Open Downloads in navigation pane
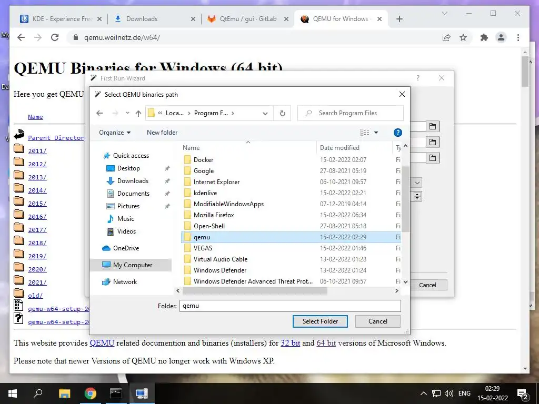Image resolution: width=539 pixels, height=404 pixels. [133, 181]
